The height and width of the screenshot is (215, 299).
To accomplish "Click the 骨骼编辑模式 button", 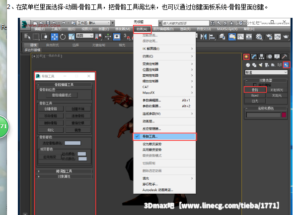I will pyautogui.click(x=62, y=95).
